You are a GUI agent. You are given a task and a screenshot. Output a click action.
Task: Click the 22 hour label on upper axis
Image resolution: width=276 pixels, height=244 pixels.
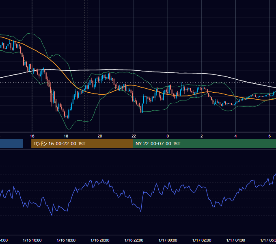point(134,136)
